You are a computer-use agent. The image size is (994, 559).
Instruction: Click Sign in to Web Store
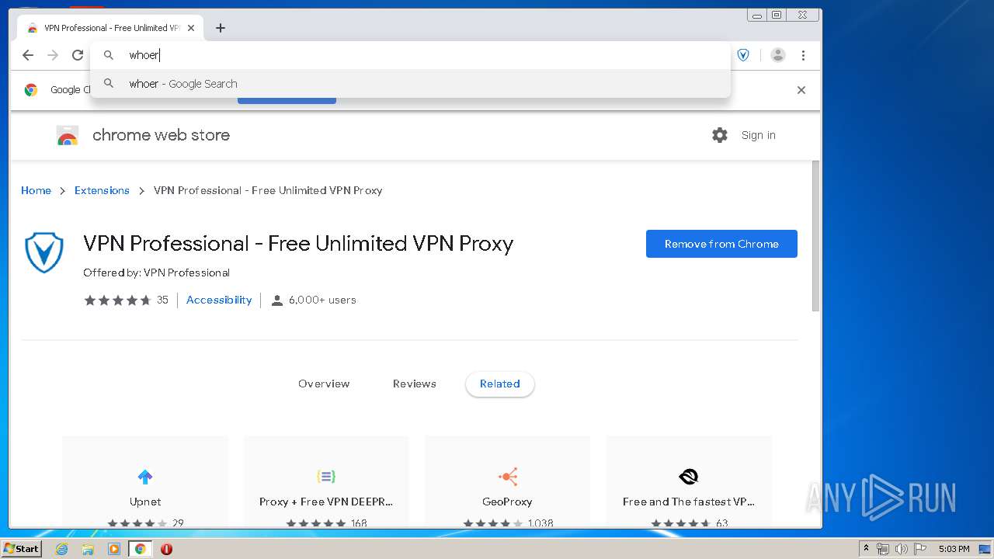tap(758, 135)
